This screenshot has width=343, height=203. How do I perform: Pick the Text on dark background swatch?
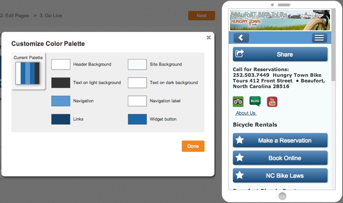[137, 83]
